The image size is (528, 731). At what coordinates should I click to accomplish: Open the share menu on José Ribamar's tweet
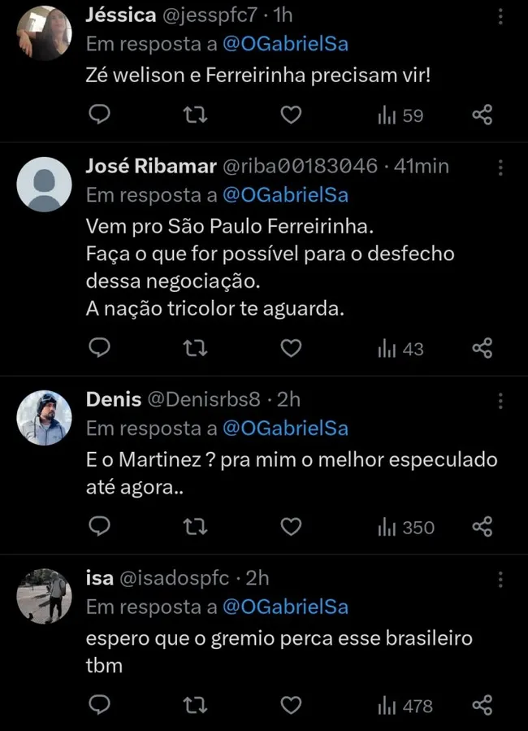[481, 348]
